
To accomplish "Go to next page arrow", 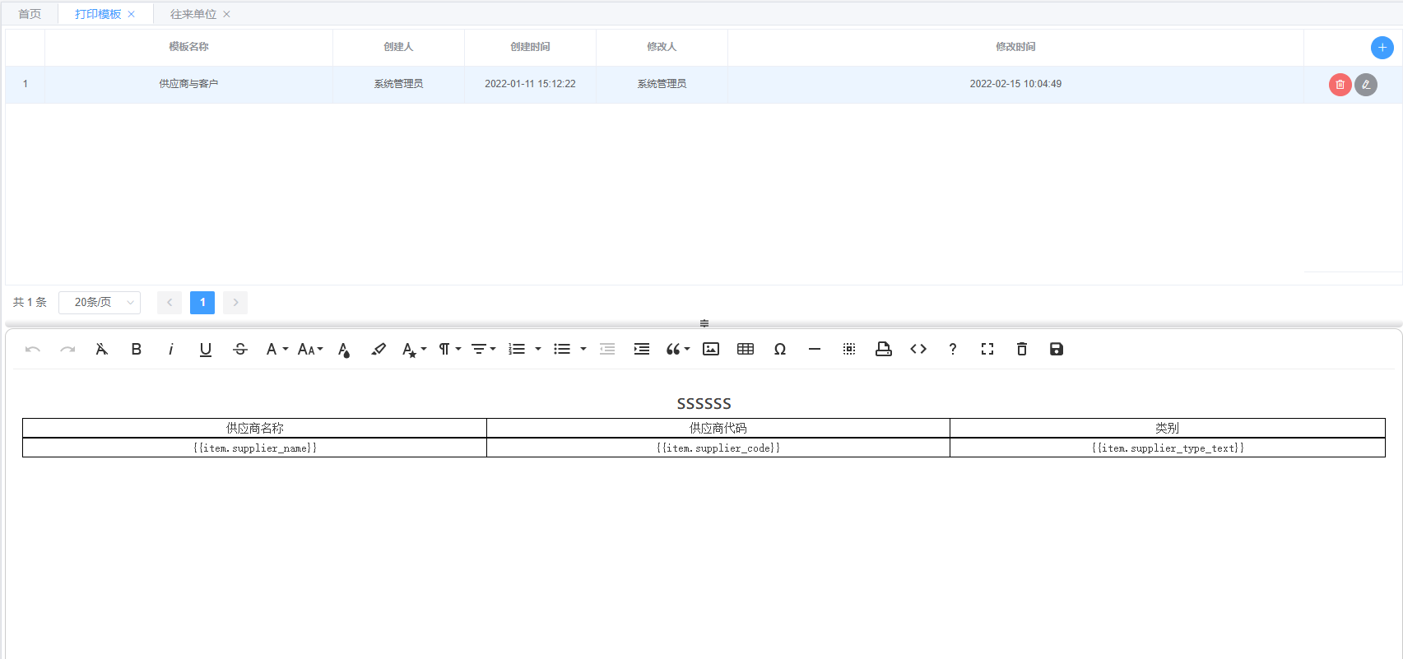I will pyautogui.click(x=235, y=303).
